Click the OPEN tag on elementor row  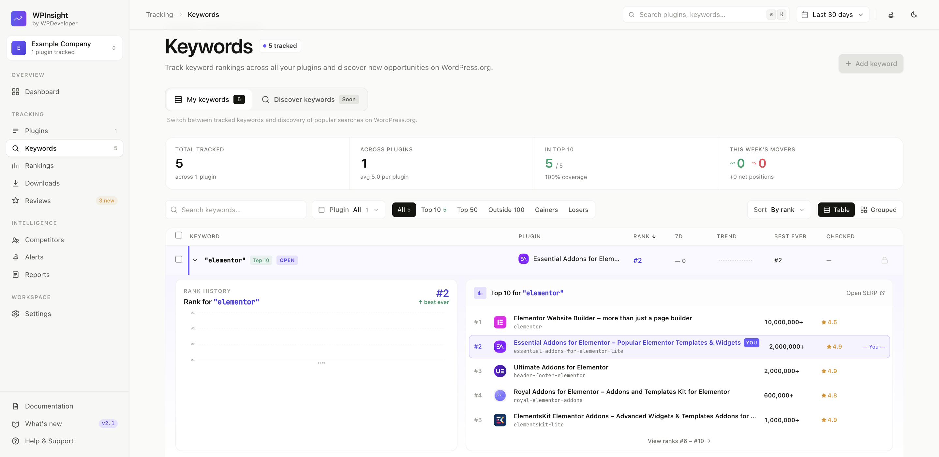point(287,260)
